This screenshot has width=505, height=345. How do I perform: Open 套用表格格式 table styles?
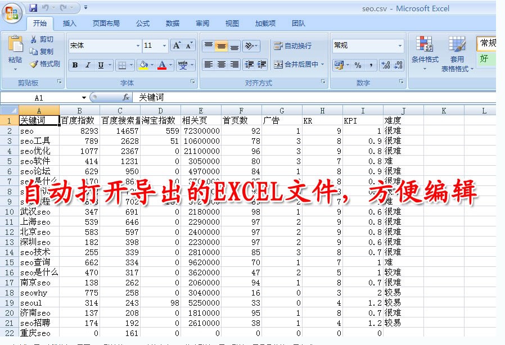(457, 54)
